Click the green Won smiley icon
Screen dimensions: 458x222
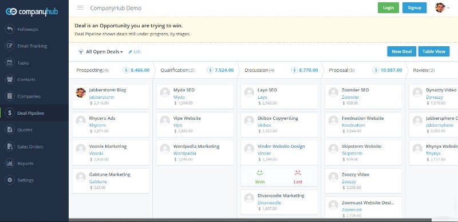pos(260,173)
